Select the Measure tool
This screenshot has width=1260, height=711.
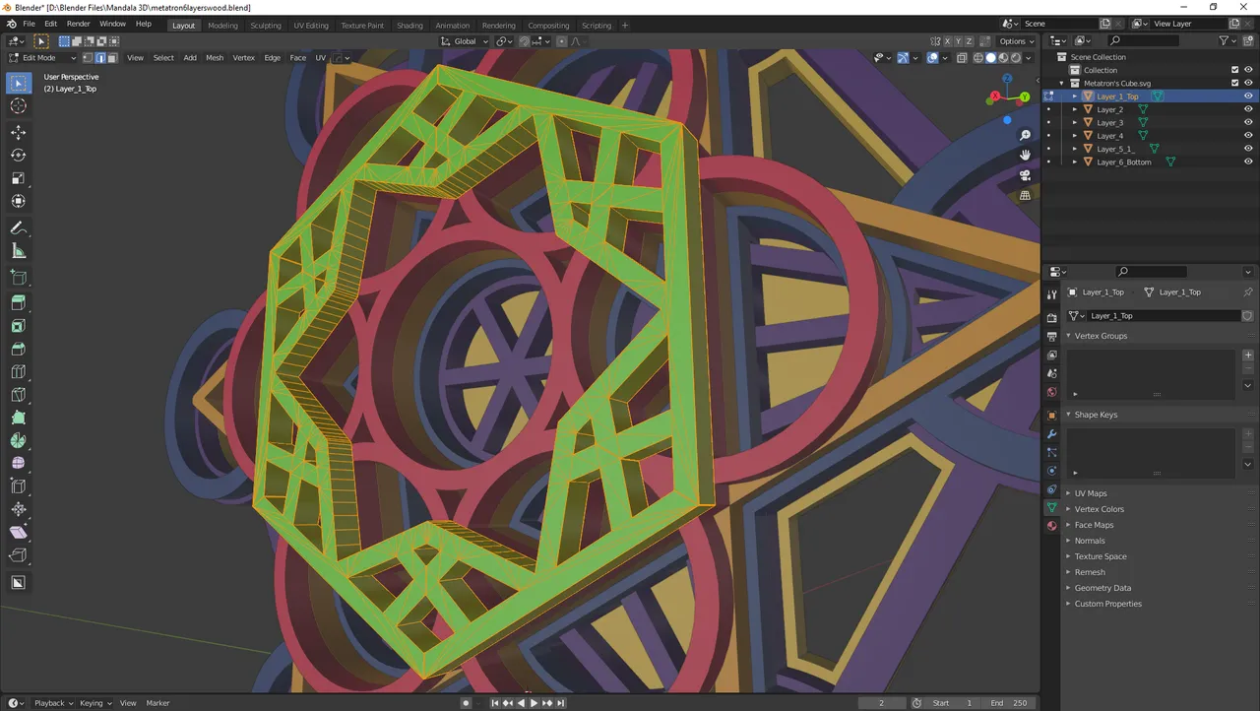tap(18, 251)
